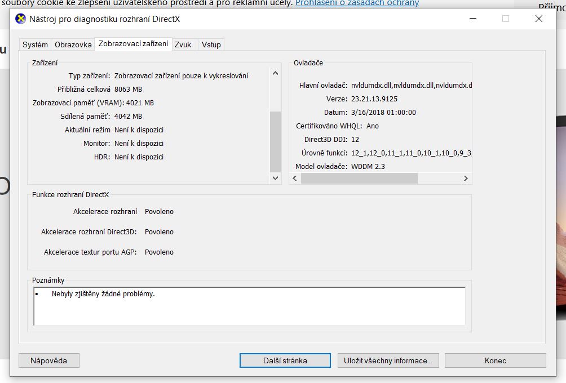566x383 pixels.
Task: Click the Nápověda button
Action: 48,360
